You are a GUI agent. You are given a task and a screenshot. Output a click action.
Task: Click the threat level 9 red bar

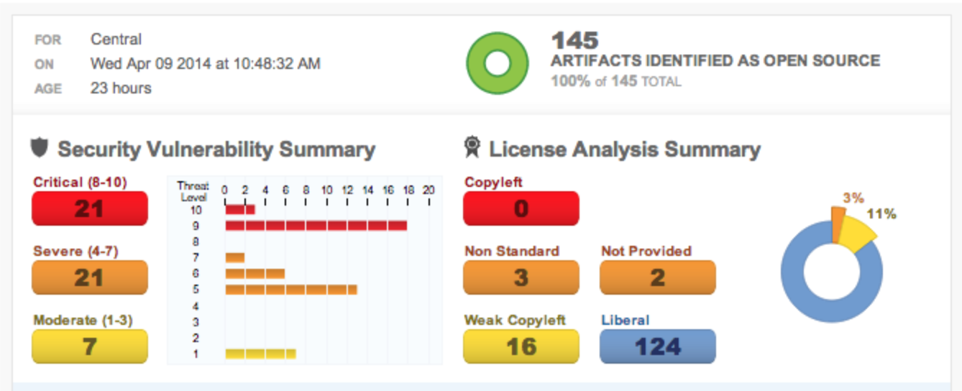(x=316, y=226)
